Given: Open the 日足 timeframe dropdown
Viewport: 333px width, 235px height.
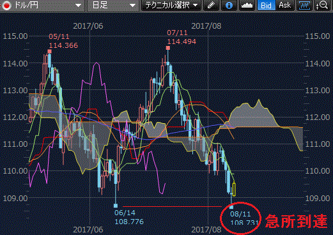Looking at the screenshot, I should tap(113, 5).
